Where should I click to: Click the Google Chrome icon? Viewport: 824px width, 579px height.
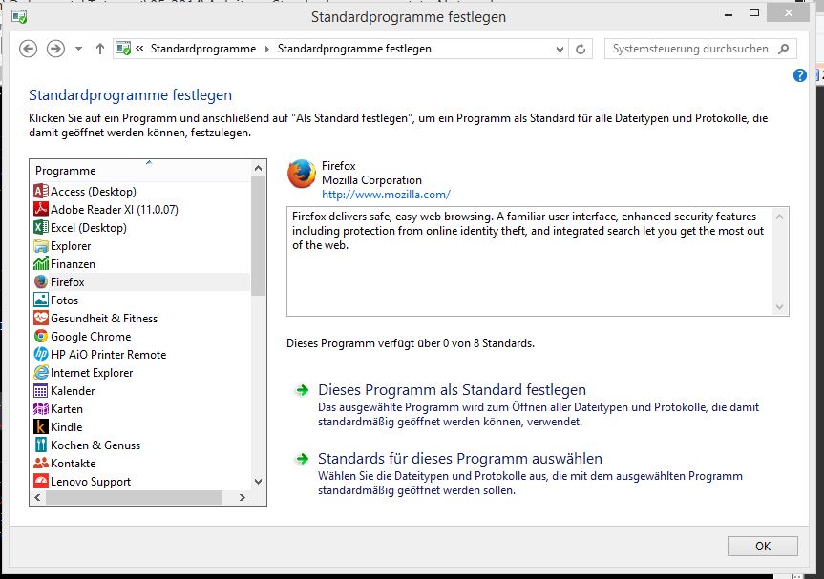point(41,337)
